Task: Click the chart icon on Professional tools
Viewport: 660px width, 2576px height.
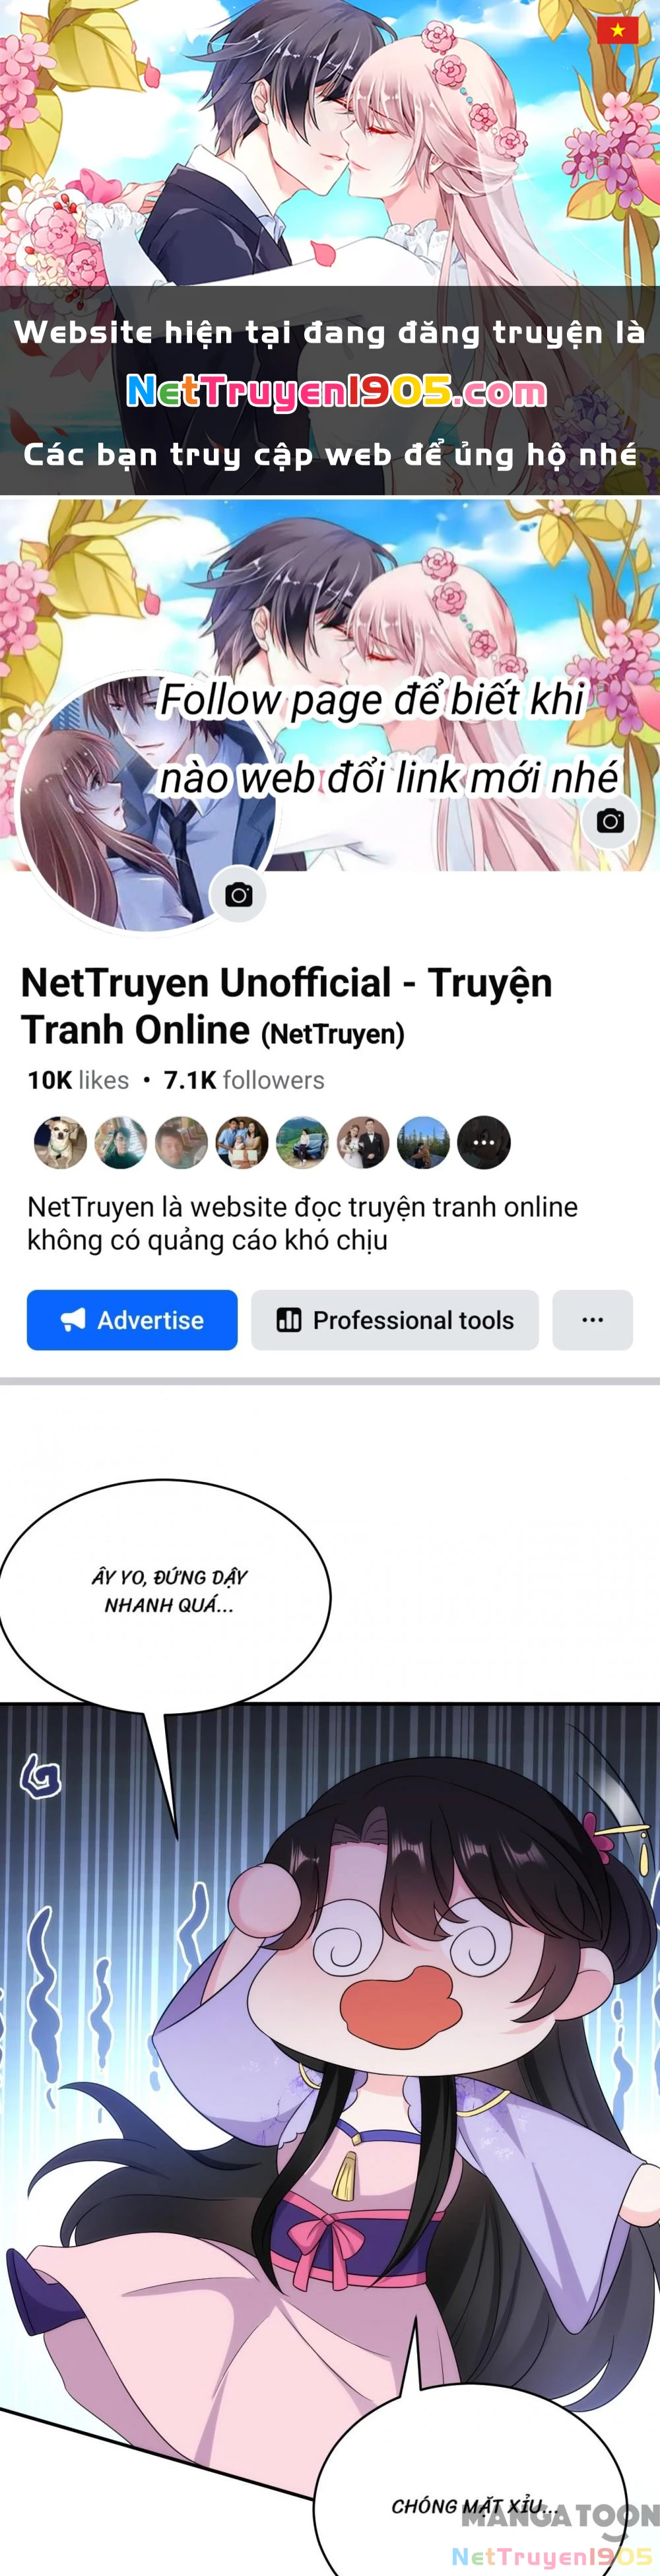Action: tap(288, 1320)
